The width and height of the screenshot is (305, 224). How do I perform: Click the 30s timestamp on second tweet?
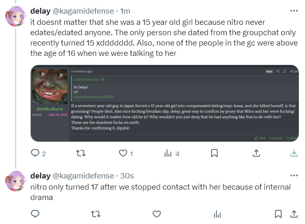click(127, 176)
